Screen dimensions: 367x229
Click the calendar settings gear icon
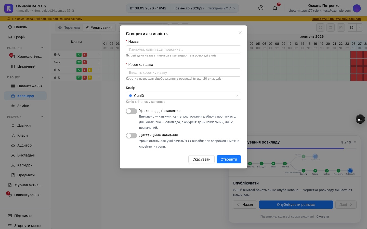click(x=352, y=27)
